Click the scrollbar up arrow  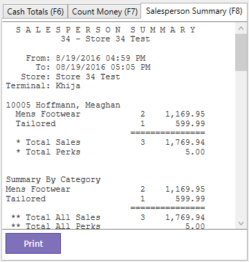(x=241, y=28)
